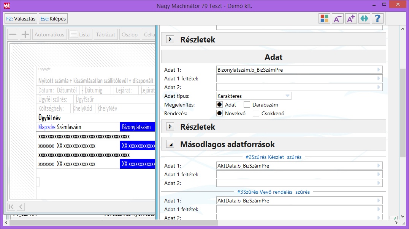
Task: Click horizontal scrollbar thumb at bottom
Action: [x=114, y=223]
